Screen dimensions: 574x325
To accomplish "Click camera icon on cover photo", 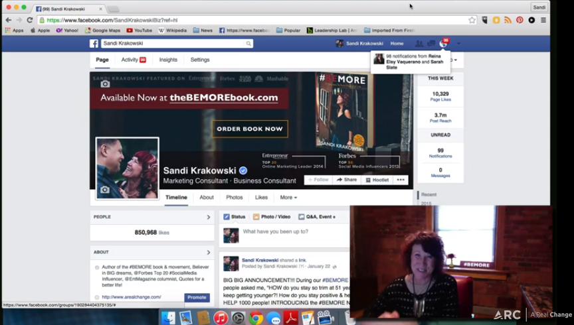I will point(105,84).
